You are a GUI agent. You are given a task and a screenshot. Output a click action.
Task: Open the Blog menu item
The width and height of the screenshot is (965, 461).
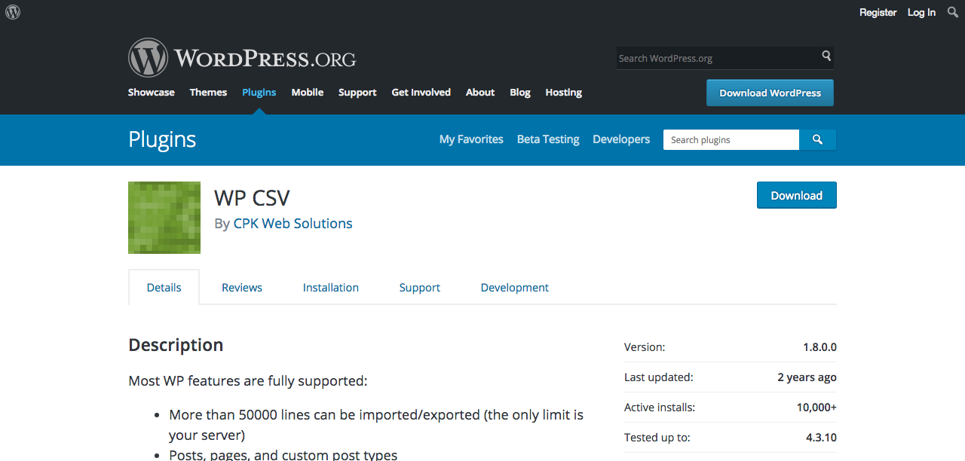[x=520, y=93]
